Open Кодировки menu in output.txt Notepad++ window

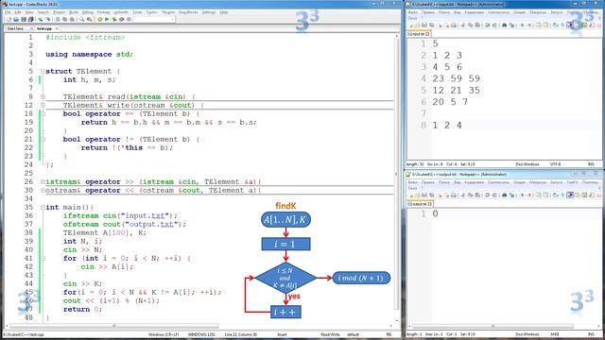(475, 182)
